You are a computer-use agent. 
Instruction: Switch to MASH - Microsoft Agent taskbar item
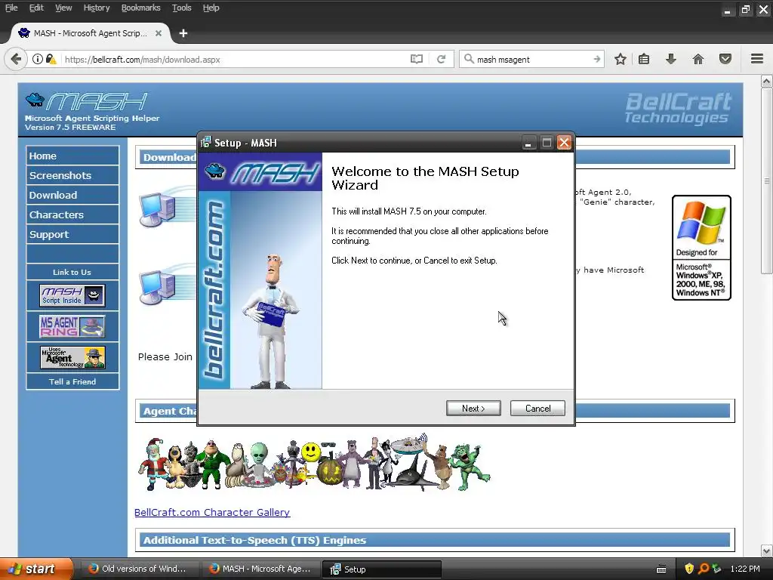tap(261, 569)
